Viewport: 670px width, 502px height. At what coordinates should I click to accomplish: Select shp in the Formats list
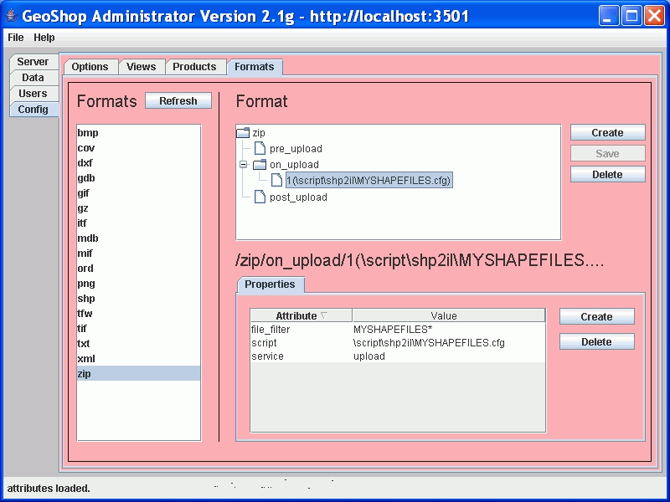tap(138, 299)
